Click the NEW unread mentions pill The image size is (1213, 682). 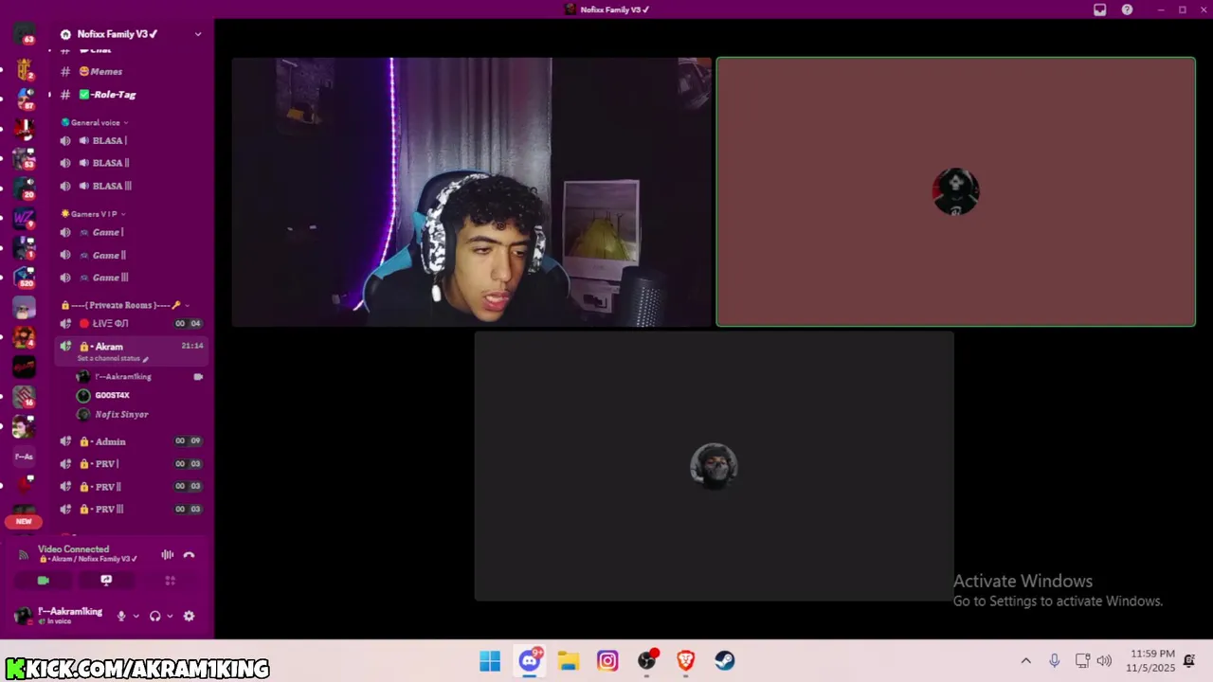tap(24, 522)
